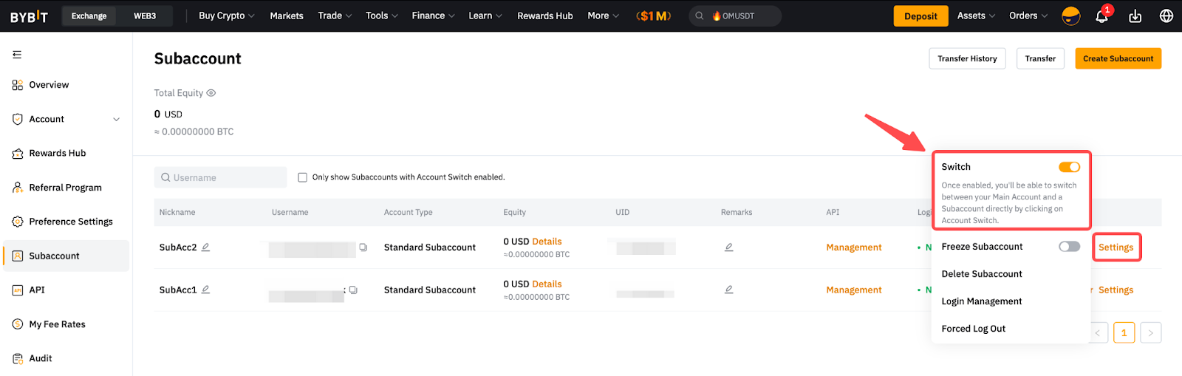The width and height of the screenshot is (1182, 376).
Task: Enable the Freeze Subaccount toggle
Action: [1068, 247]
